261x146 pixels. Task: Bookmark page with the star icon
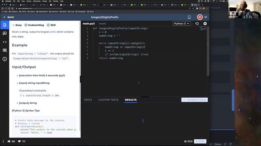pos(193,8)
